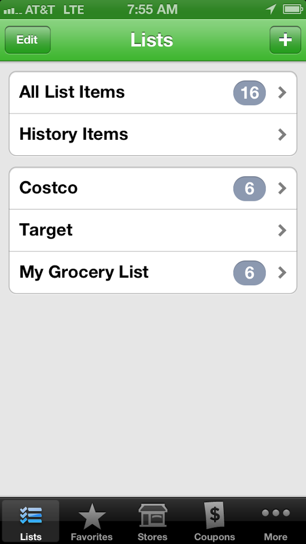Tap the Lists title in header

point(152,40)
